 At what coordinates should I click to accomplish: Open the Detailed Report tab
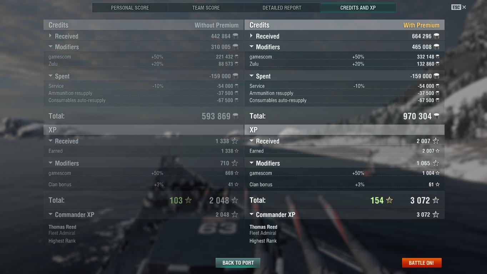pyautogui.click(x=282, y=7)
